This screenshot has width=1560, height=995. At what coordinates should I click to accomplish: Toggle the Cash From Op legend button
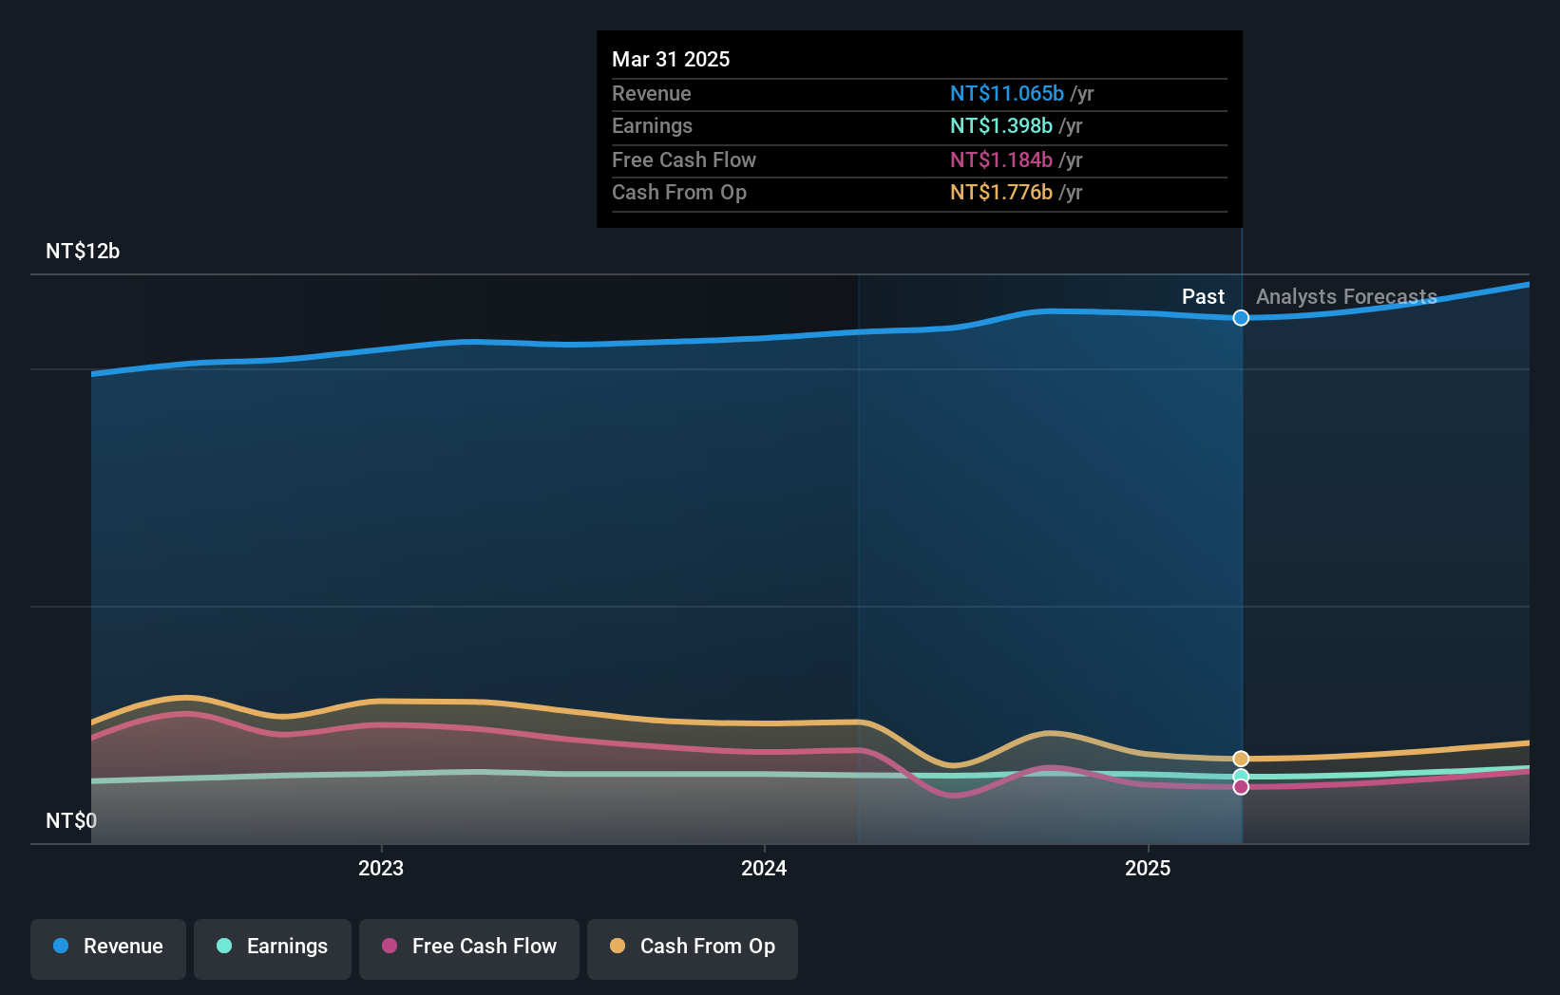[x=693, y=948]
